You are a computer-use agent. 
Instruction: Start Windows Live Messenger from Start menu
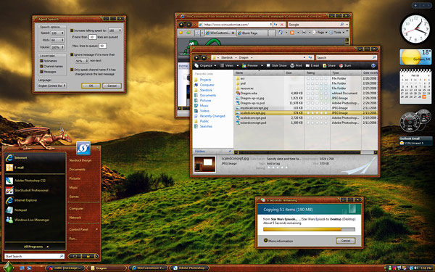coord(28,220)
